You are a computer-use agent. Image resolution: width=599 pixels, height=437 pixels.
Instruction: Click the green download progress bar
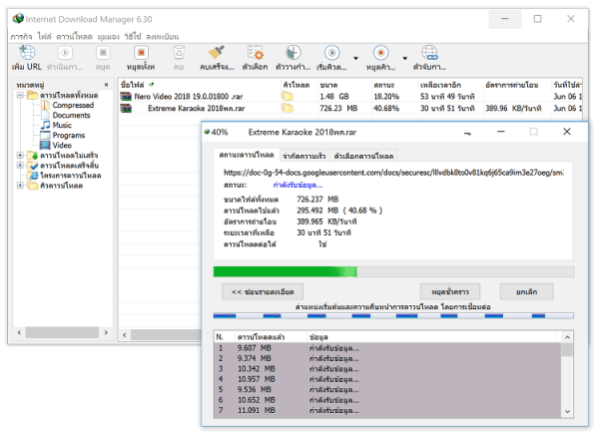pyautogui.click(x=393, y=271)
